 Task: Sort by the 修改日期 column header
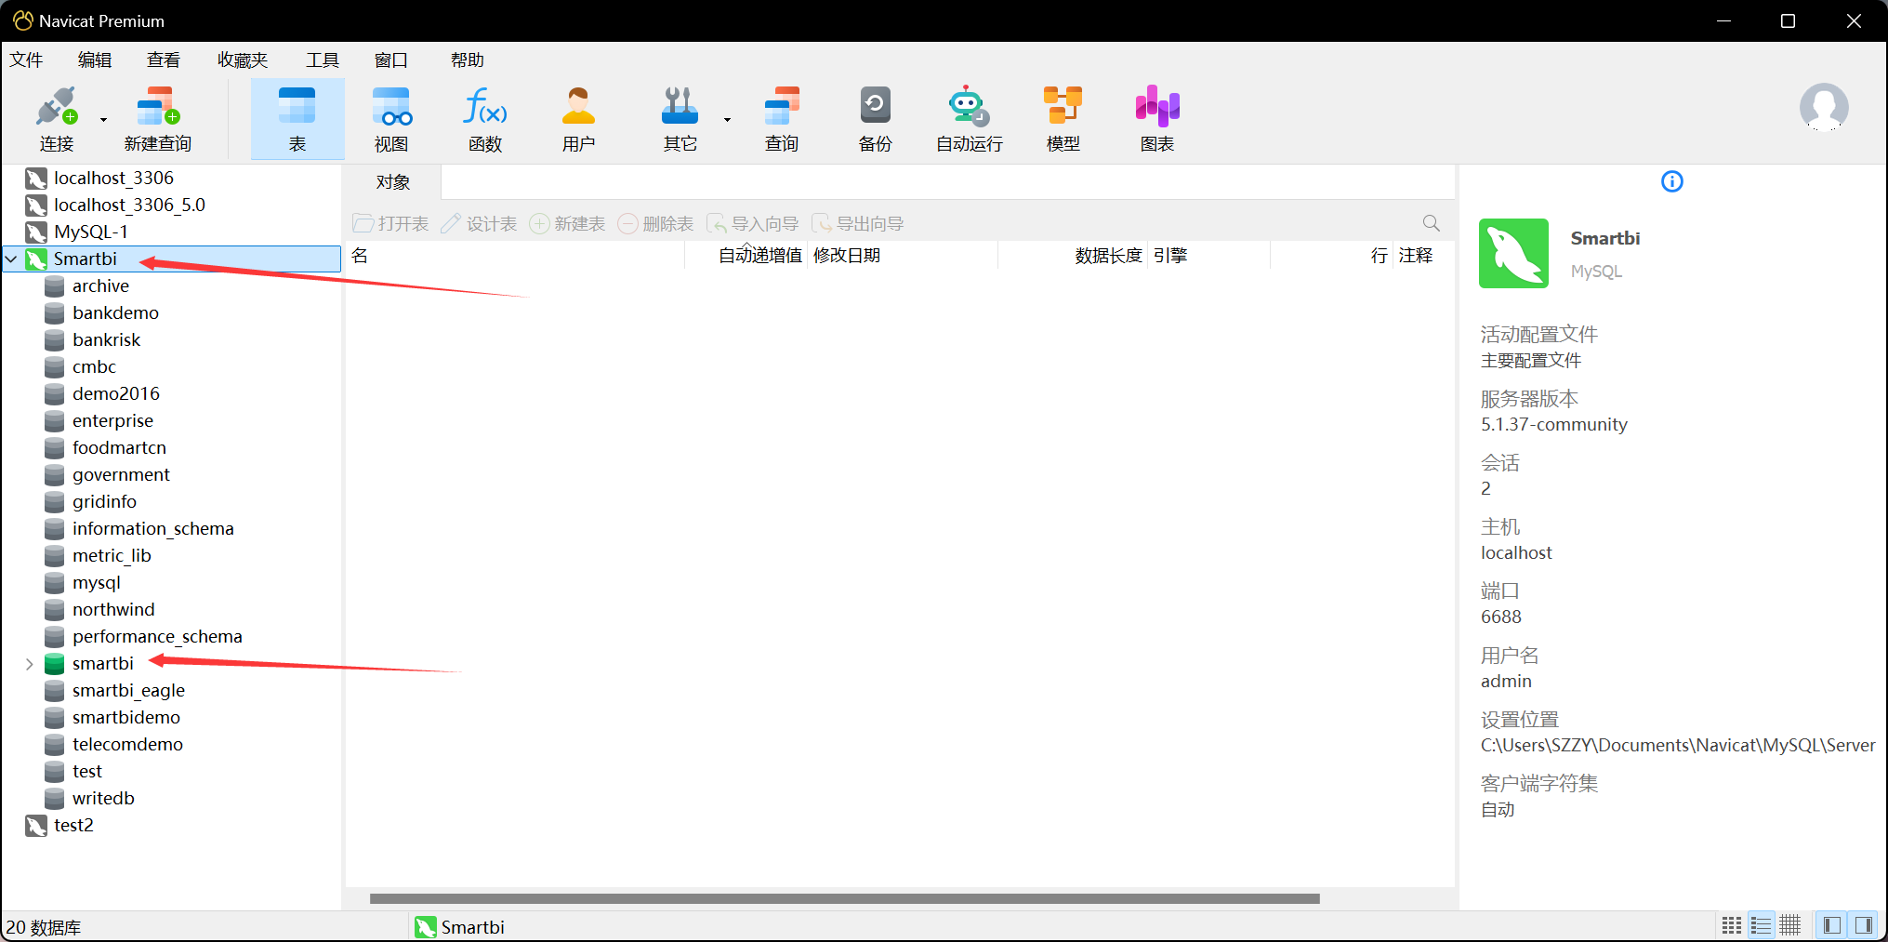click(x=902, y=256)
